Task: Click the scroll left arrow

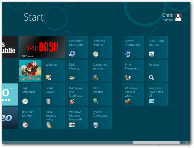Action: tap(6, 143)
